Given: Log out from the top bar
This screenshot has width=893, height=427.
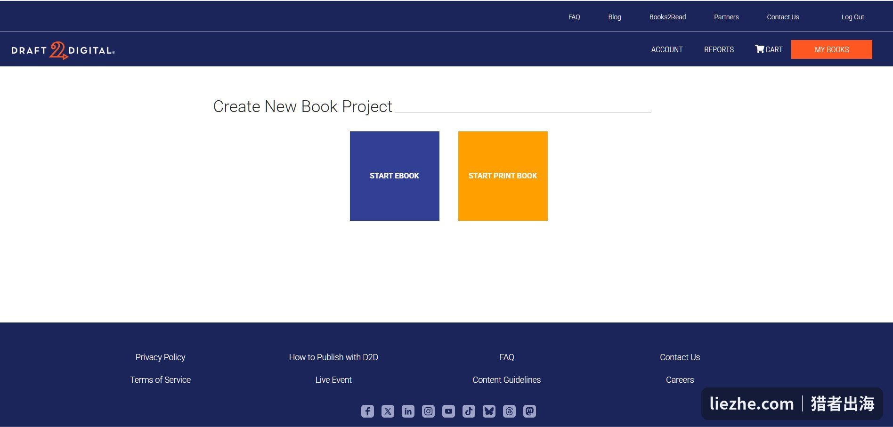Looking at the screenshot, I should click(x=852, y=17).
